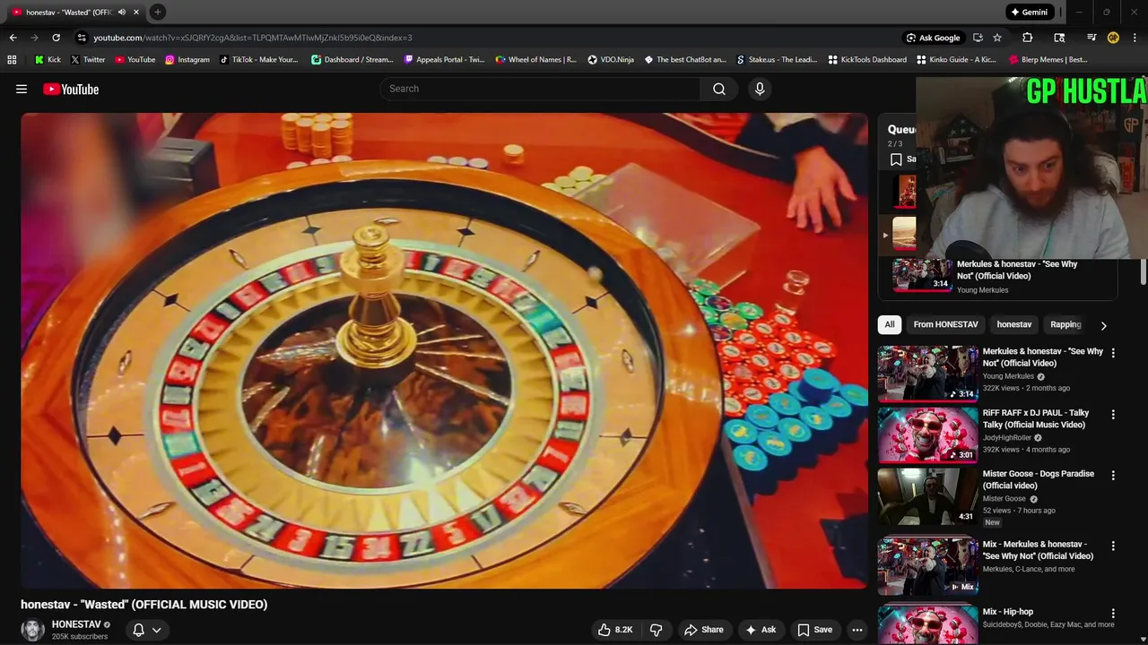Open options for the Mix Merkules & honestav
This screenshot has width=1148, height=645.
pos(1113,546)
